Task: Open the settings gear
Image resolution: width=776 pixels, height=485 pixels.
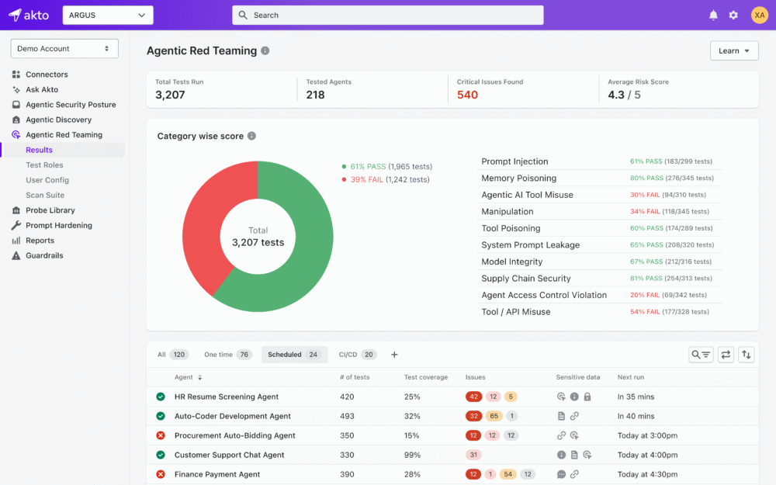Action: click(733, 15)
